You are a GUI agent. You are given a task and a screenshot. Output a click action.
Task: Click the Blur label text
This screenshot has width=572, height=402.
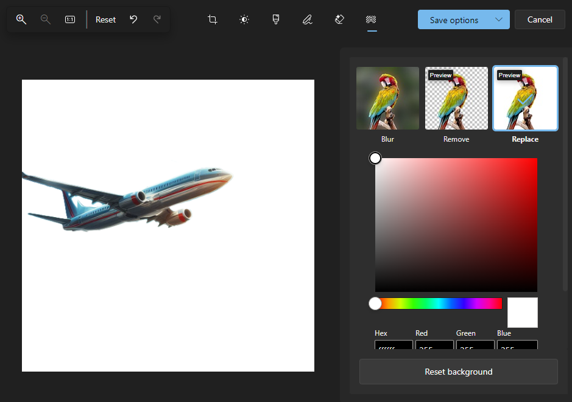tap(387, 139)
